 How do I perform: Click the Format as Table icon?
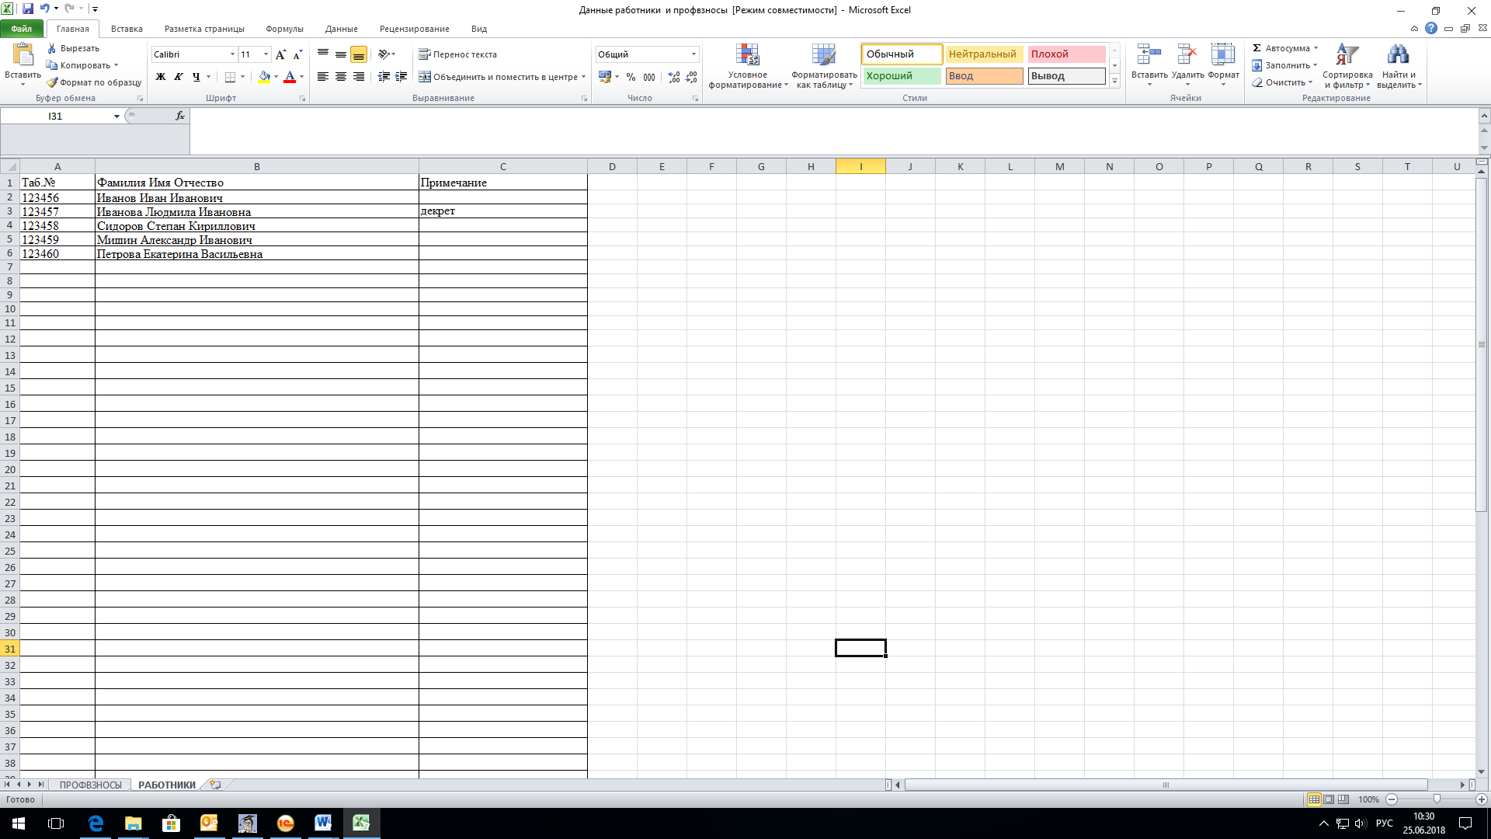point(823,55)
